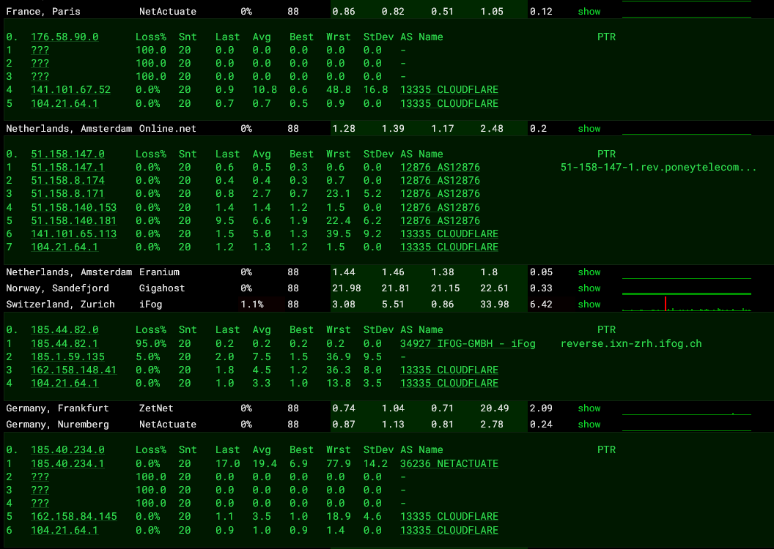Image resolution: width=774 pixels, height=549 pixels.
Task: Open 104.21.64.1 at hop 5
Action: point(64,103)
